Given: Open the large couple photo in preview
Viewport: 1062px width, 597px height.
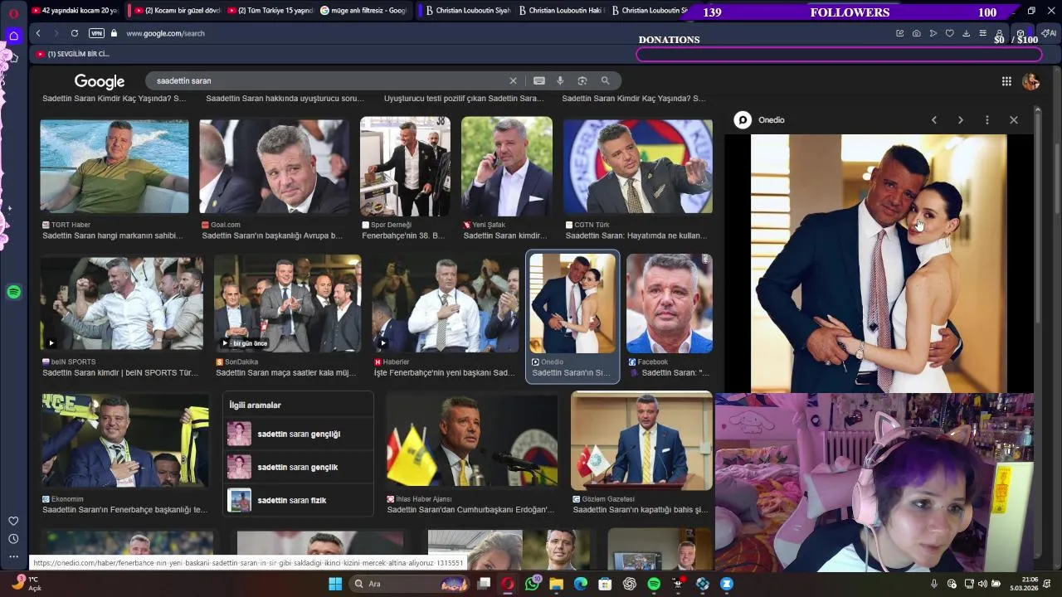Looking at the screenshot, I should pos(879,264).
